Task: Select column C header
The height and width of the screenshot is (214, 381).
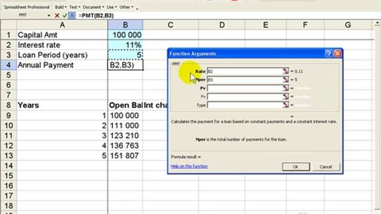Action: tap(171, 25)
